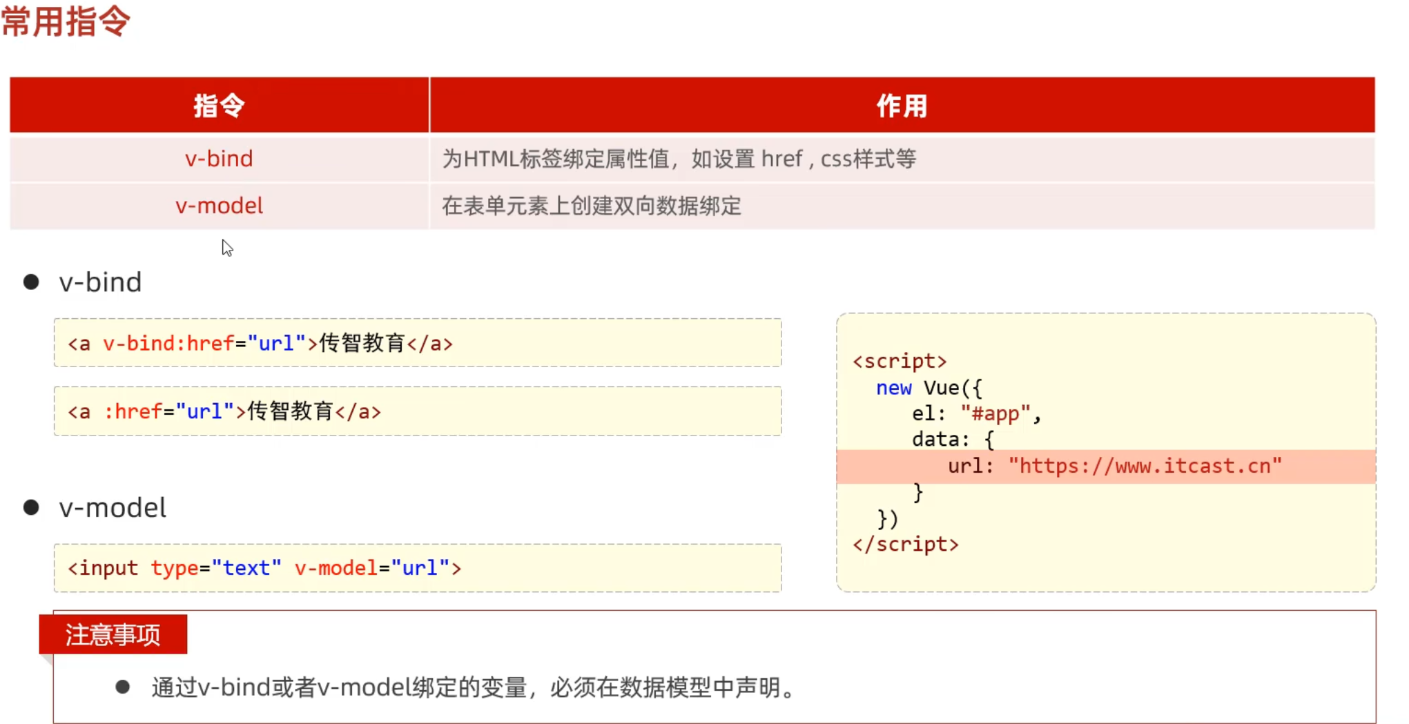Click the data: { code line
The image size is (1409, 724).
pos(953,439)
